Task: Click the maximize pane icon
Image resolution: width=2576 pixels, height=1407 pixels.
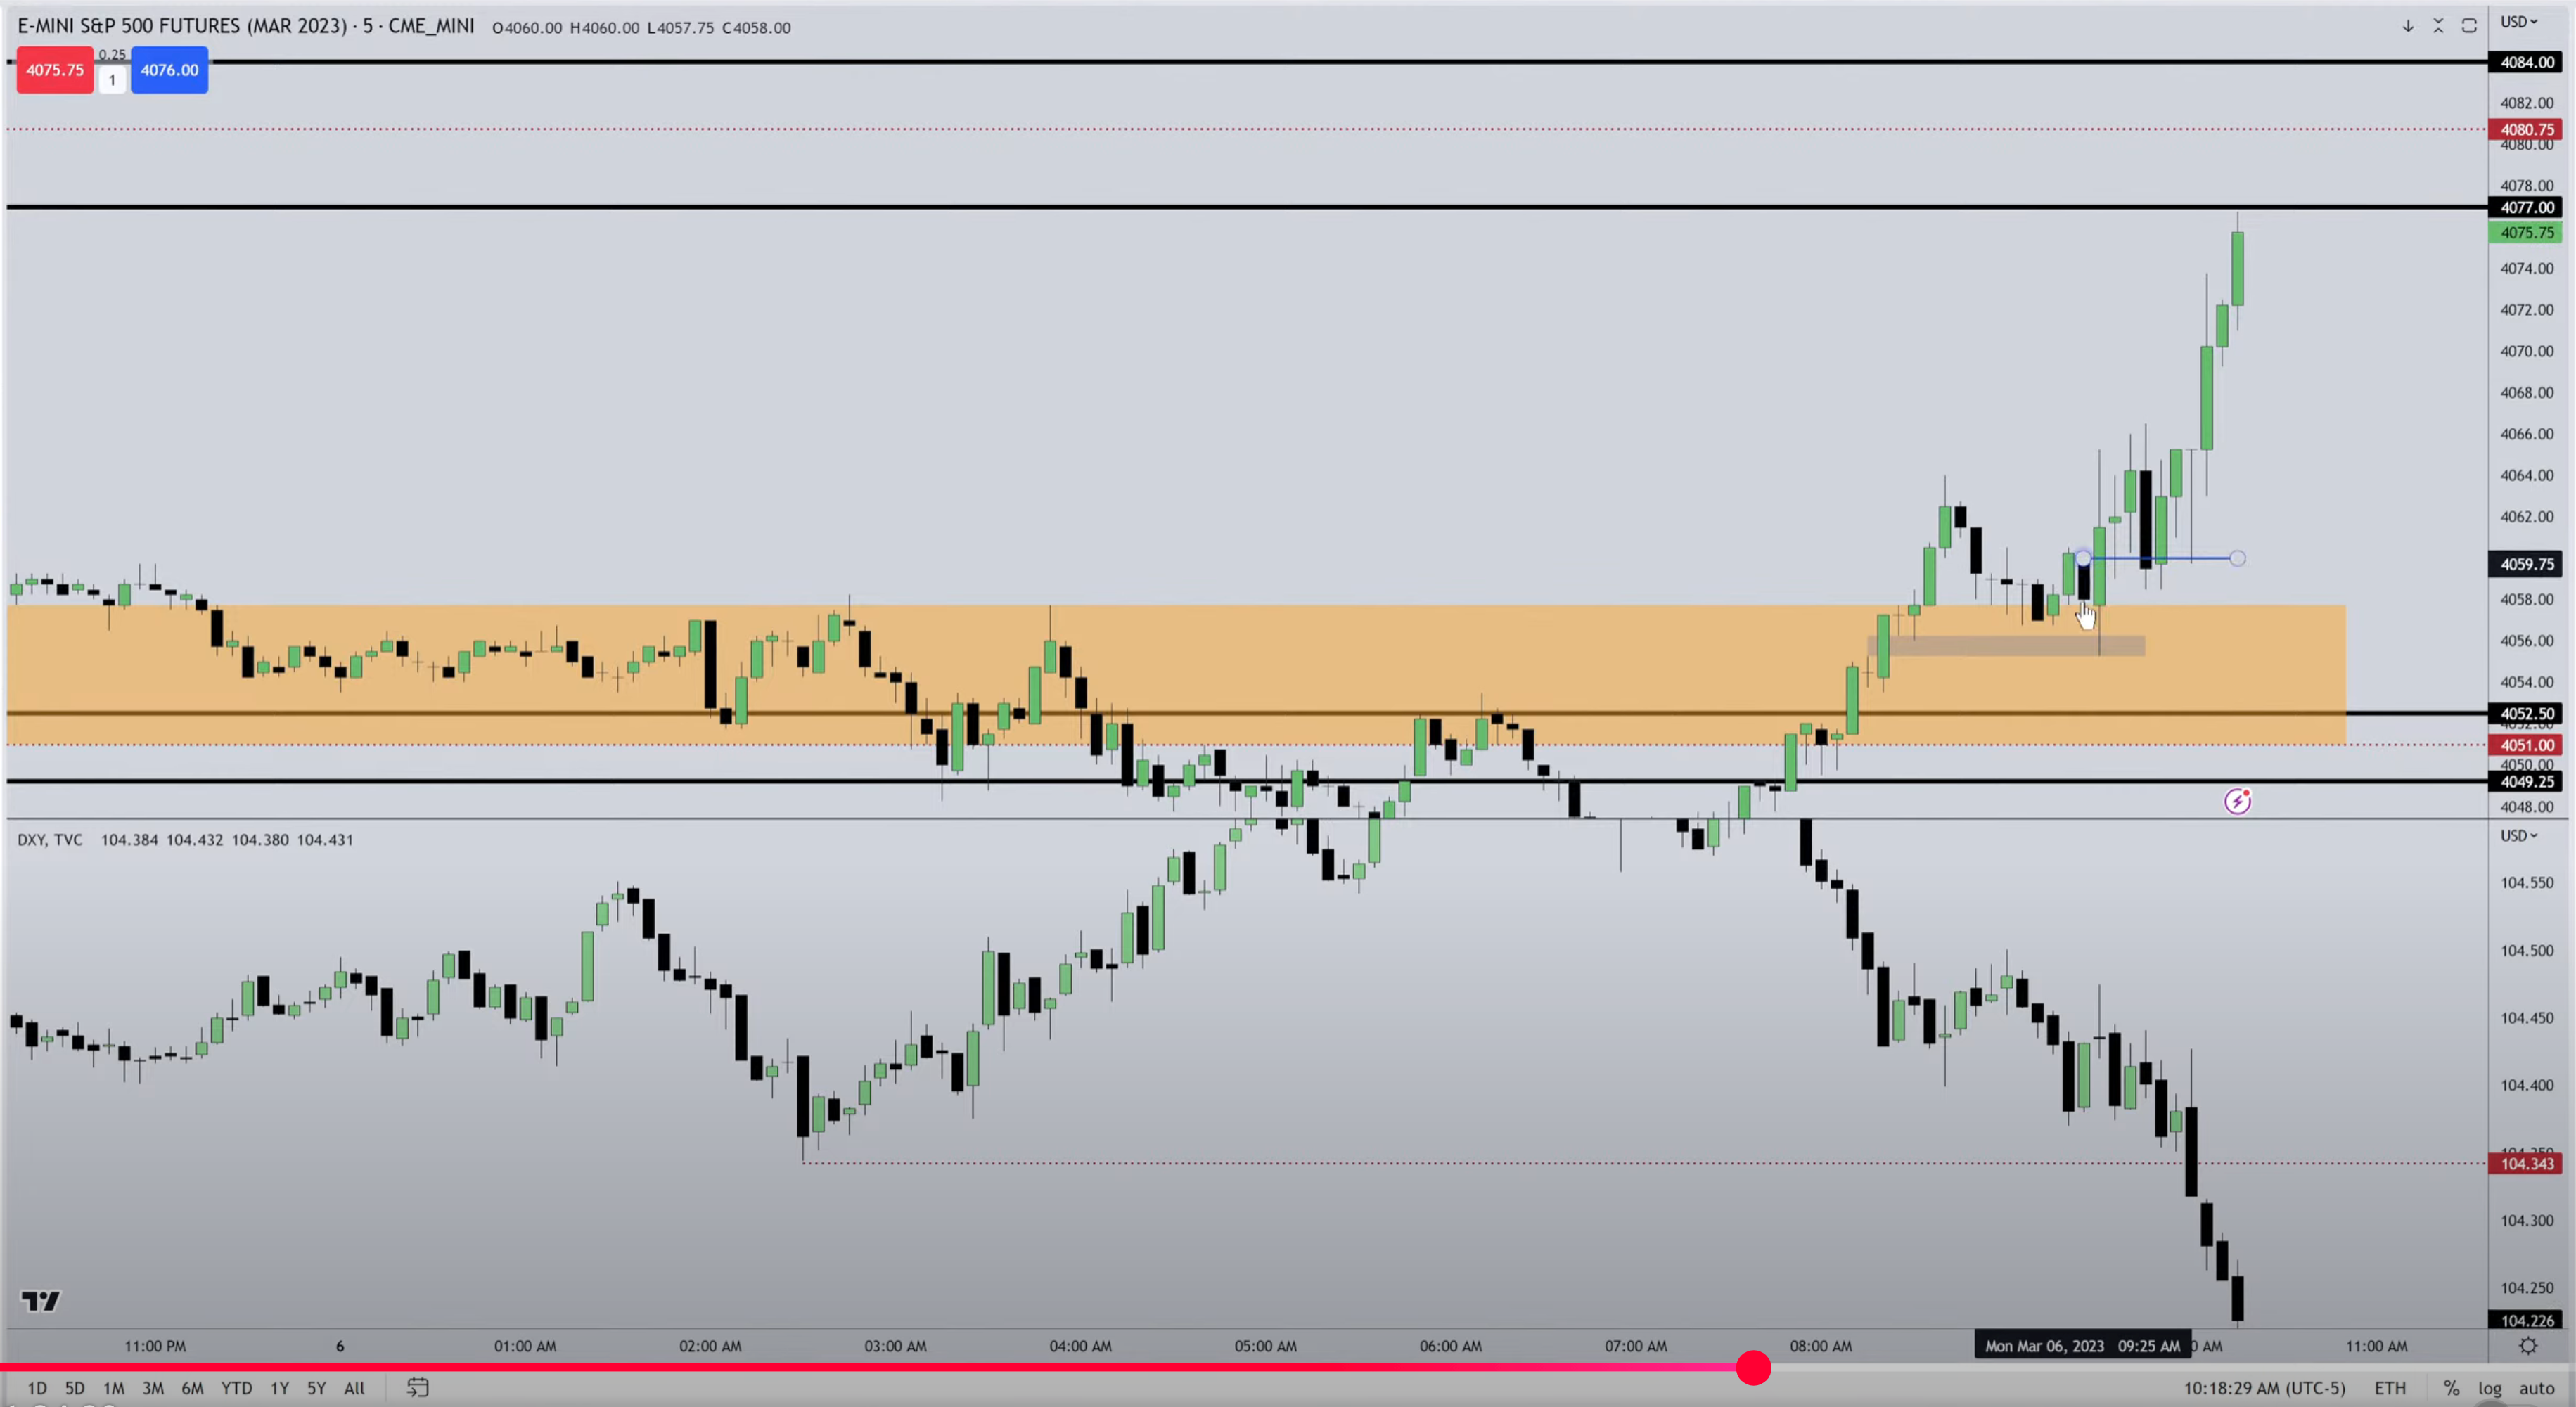Action: point(2469,26)
